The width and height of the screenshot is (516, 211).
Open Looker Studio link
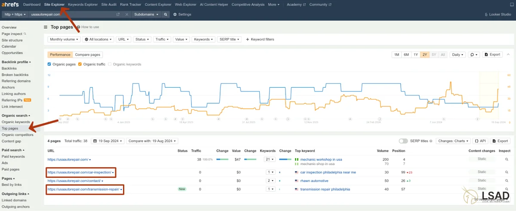tap(497, 14)
